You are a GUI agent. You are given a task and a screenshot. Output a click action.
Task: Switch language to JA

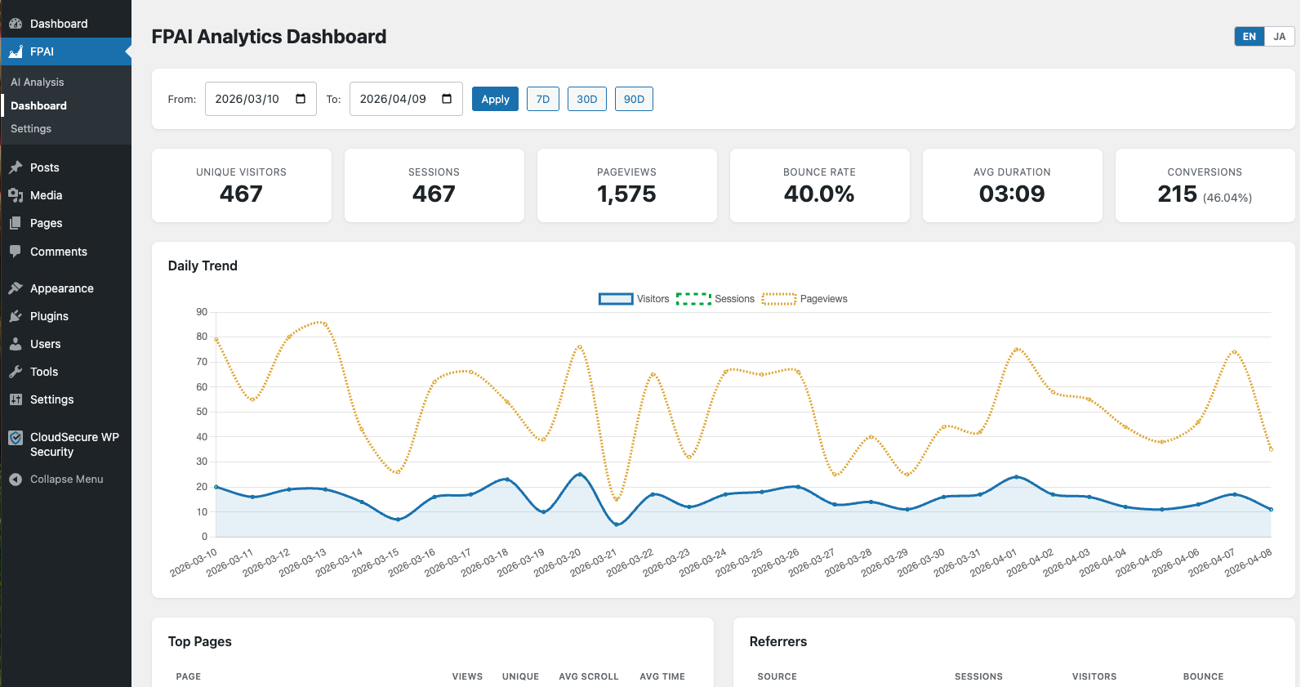pos(1279,37)
